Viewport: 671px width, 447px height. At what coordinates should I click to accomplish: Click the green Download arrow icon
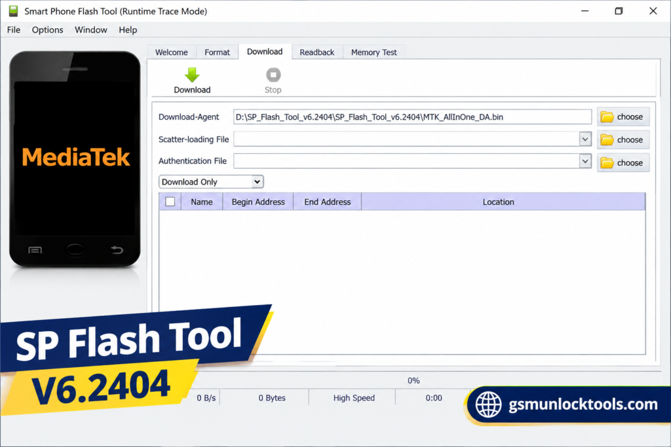[x=192, y=75]
